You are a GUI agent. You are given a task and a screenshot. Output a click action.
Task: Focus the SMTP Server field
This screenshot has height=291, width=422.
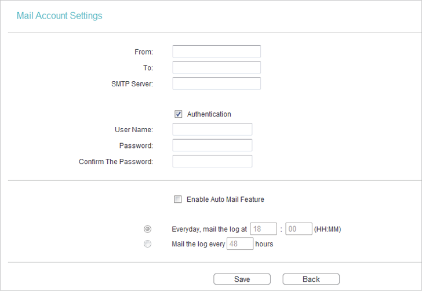click(x=216, y=83)
